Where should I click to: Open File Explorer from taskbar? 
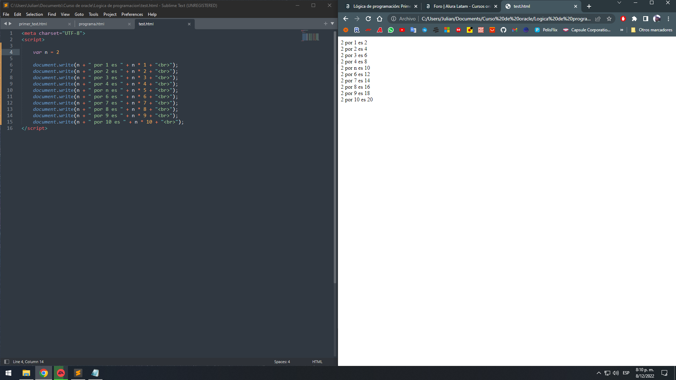point(26,373)
